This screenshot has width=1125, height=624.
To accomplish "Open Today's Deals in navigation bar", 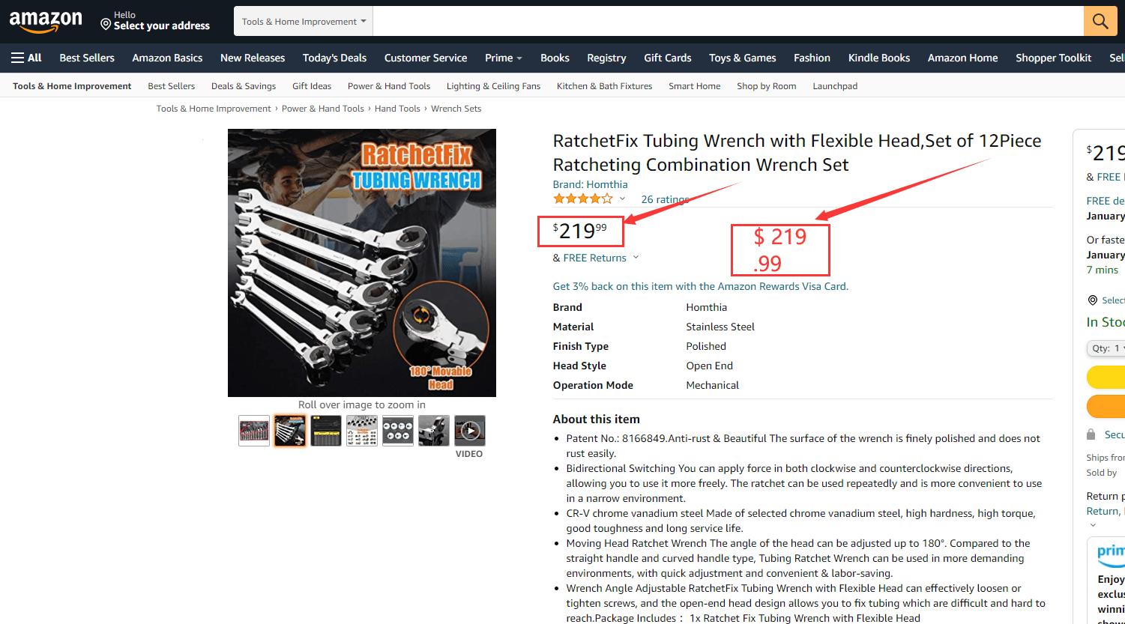I will click(x=334, y=58).
